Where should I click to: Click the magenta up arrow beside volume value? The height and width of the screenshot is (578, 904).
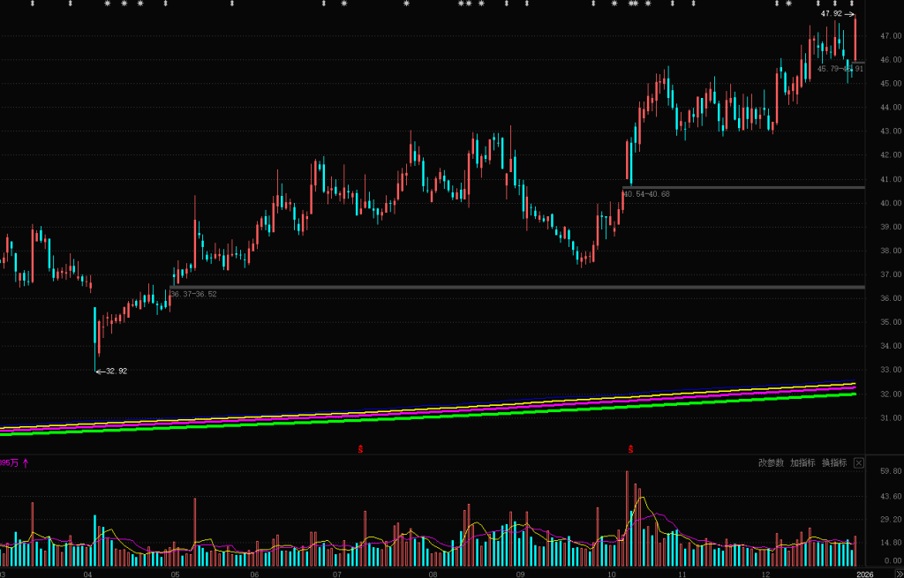pos(26,462)
